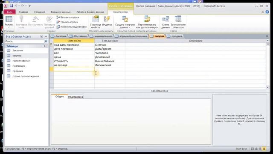Open the Схема данных relationships
This screenshot has height=154, width=273.
[166, 22]
